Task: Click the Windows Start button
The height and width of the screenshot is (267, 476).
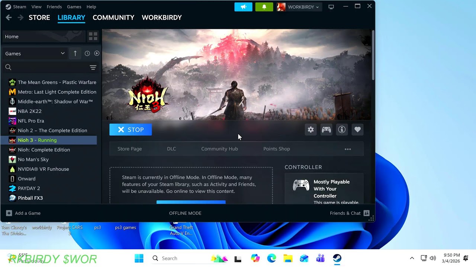Action: [x=139, y=258]
